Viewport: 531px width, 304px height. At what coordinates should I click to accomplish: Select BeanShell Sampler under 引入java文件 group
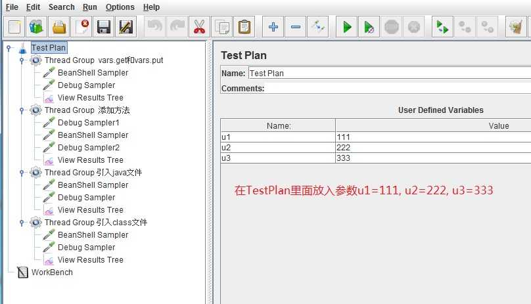93,185
